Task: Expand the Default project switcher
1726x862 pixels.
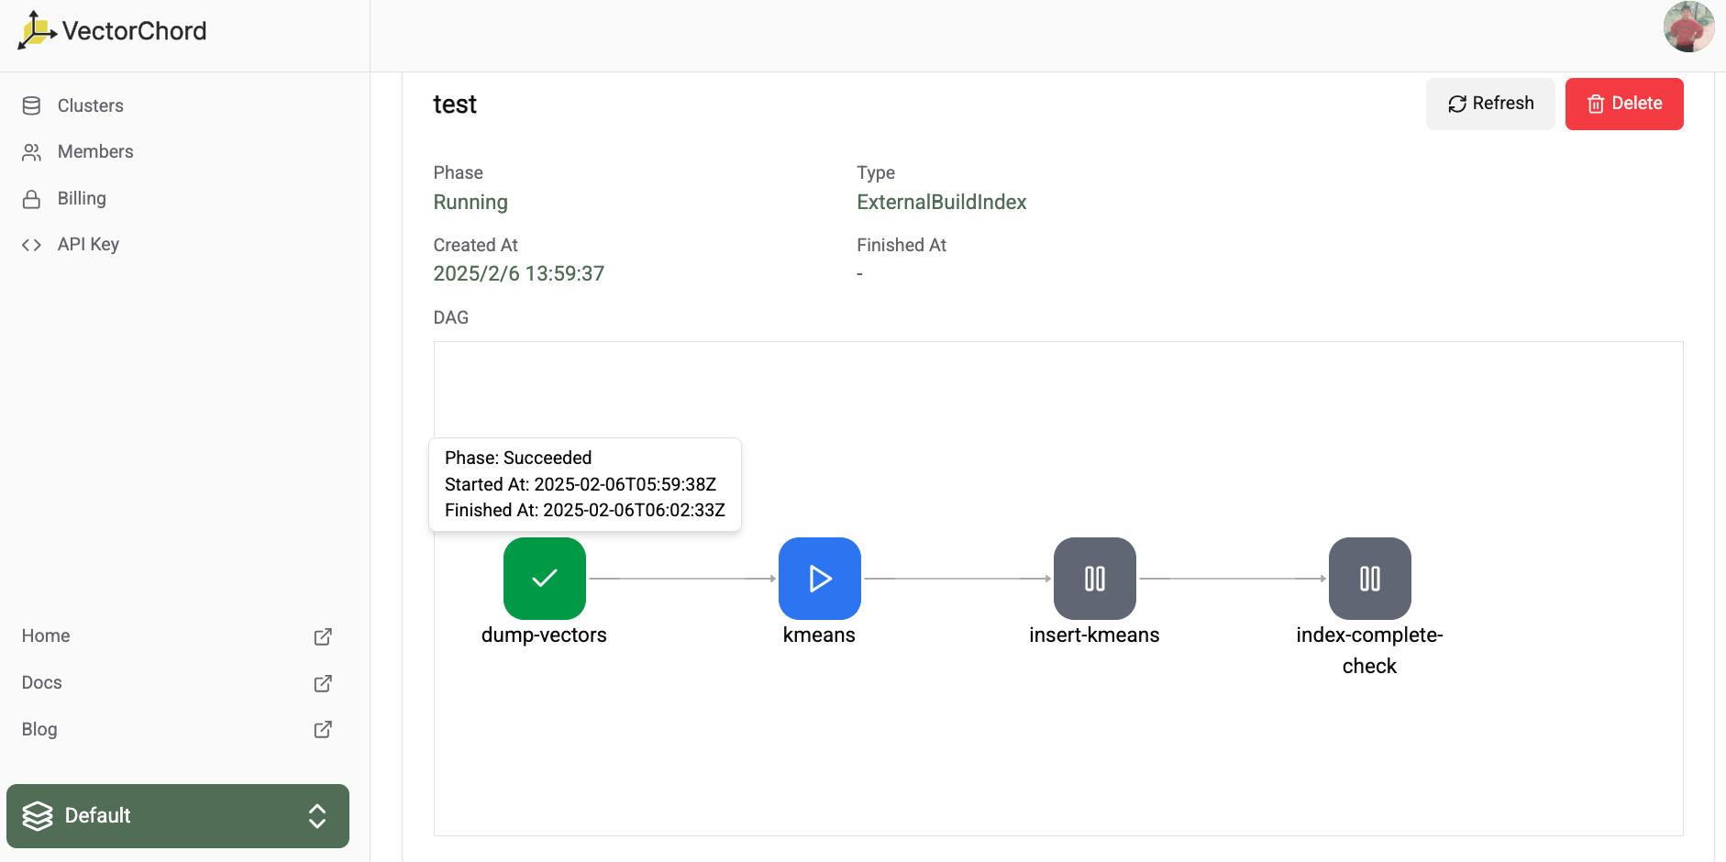Action: tap(177, 815)
